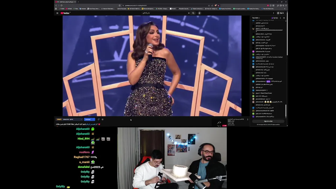Clear the YouTube search text
336x189 pixels.
tap(188, 13)
